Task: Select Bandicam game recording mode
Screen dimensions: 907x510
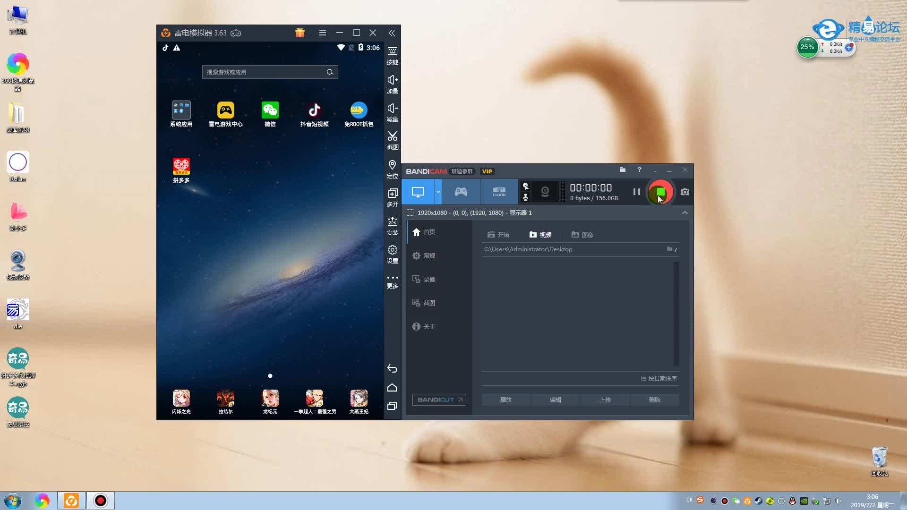Action: click(x=461, y=192)
